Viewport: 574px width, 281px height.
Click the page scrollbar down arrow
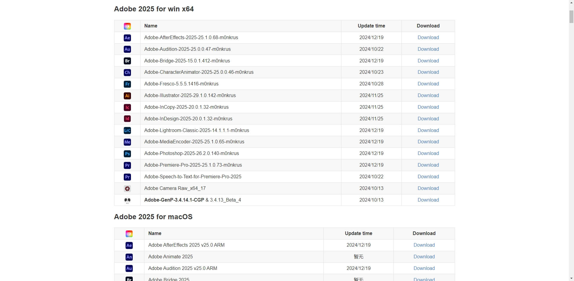571,278
